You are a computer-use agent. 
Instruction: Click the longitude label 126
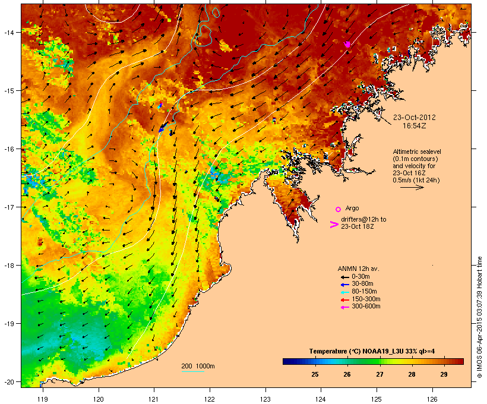(432, 399)
